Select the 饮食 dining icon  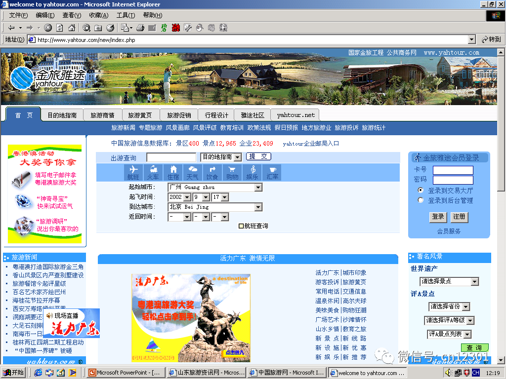pyautogui.click(x=212, y=172)
